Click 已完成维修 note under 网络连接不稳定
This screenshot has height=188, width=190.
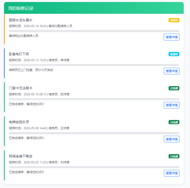26,172
